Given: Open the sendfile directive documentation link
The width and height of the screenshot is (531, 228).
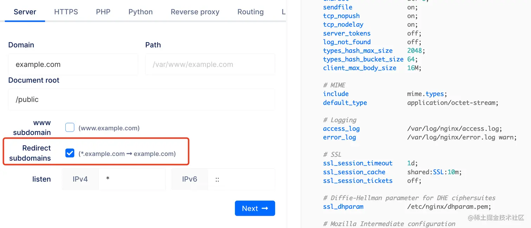Looking at the screenshot, I should coord(337,7).
